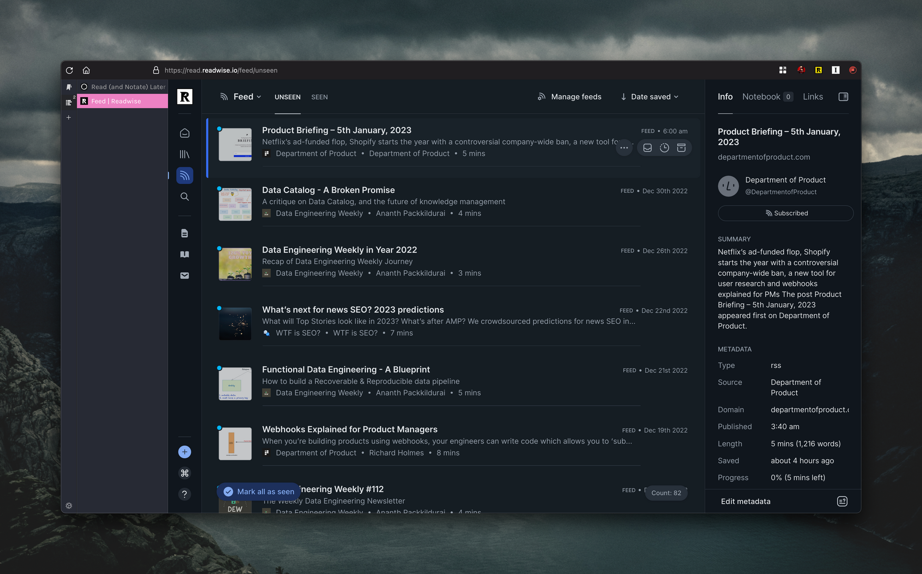
Task: Click the What's next for news SEO thumbnail
Action: (235, 324)
